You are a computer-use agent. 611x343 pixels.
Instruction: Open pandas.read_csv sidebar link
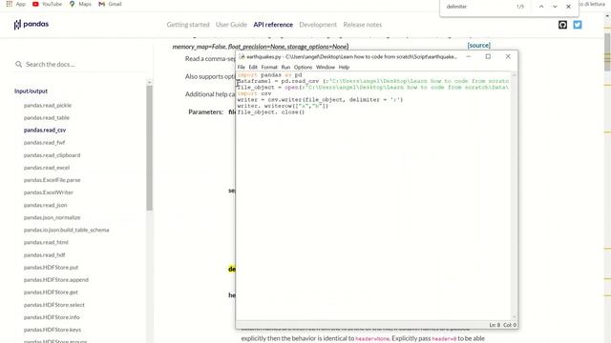pos(45,131)
